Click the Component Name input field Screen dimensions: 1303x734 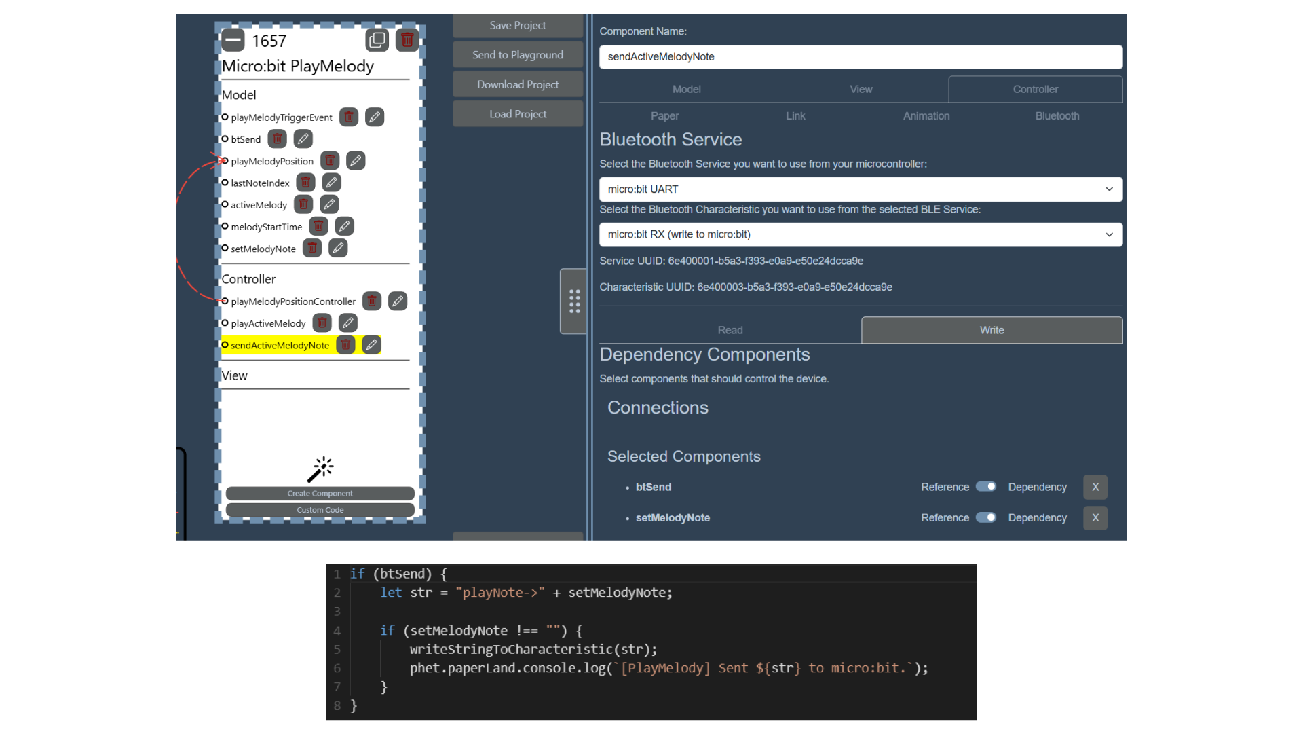pos(861,56)
